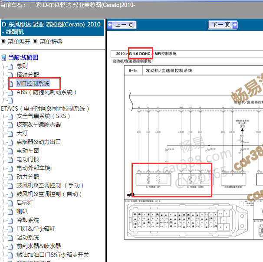Click the page icon next to 玻璃&车镜除雾器
This screenshot has width=263, height=262.
click(x=10, y=125)
